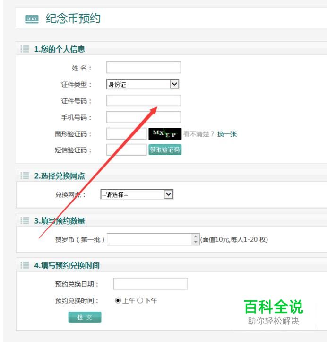This screenshot has width=327, height=342.
Task: Open the 证件类型 dropdown showing 身份证
Action: point(143,84)
